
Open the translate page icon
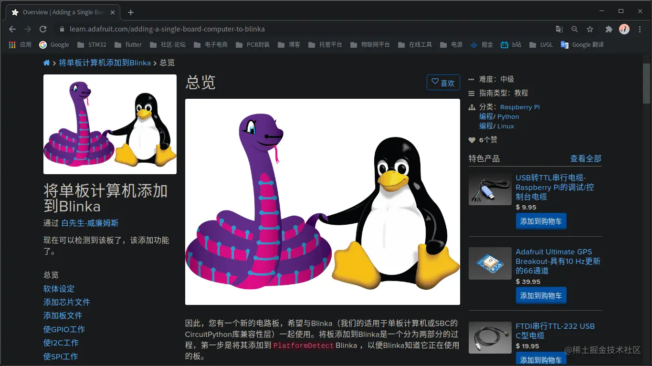click(559, 29)
